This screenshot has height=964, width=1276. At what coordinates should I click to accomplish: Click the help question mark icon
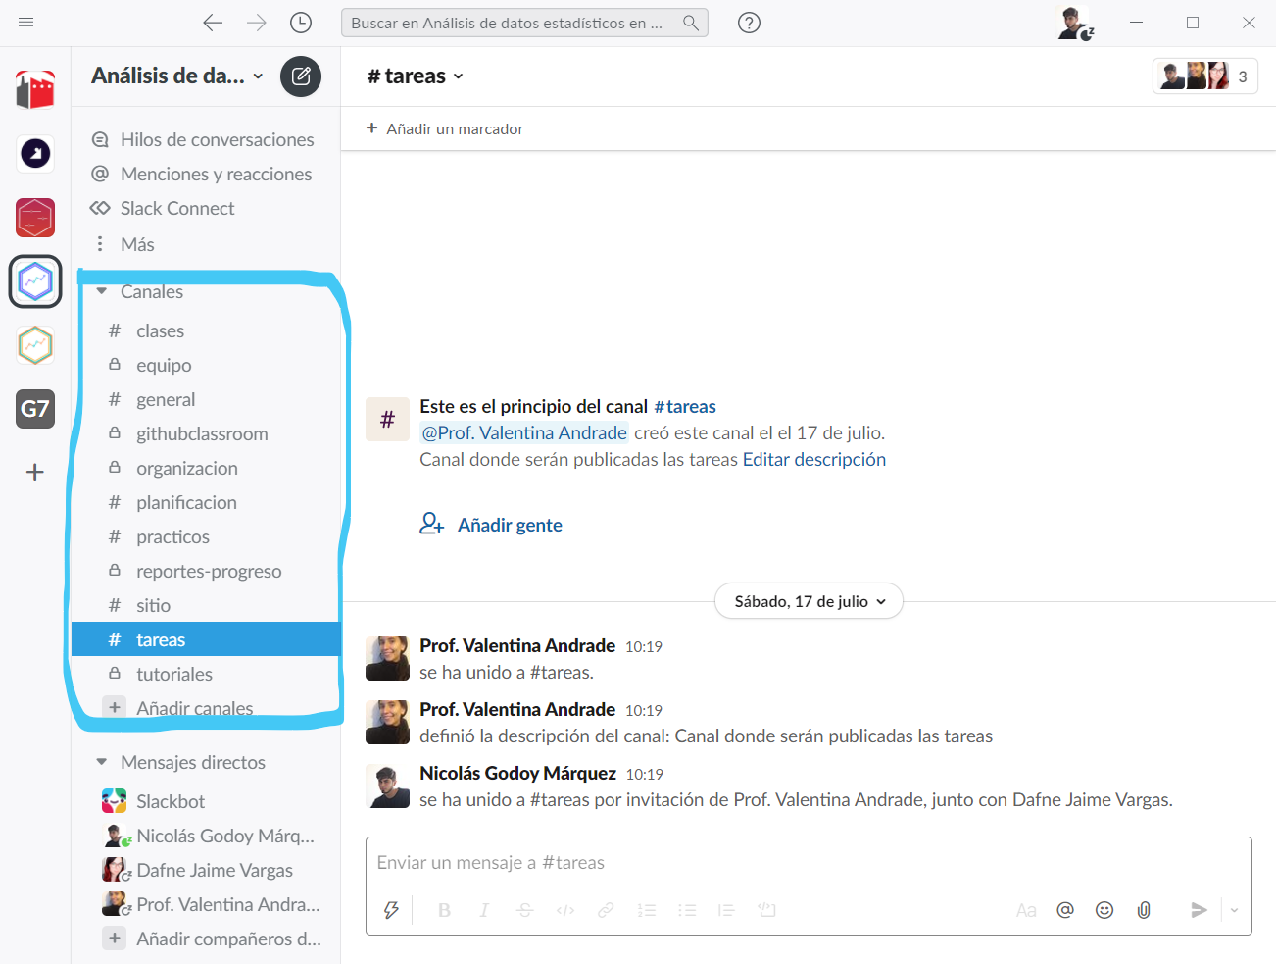tap(750, 23)
